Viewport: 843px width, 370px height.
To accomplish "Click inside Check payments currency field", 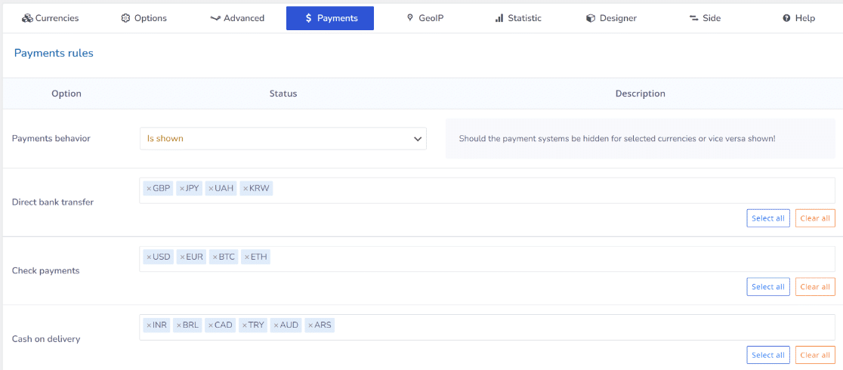I will [x=487, y=259].
